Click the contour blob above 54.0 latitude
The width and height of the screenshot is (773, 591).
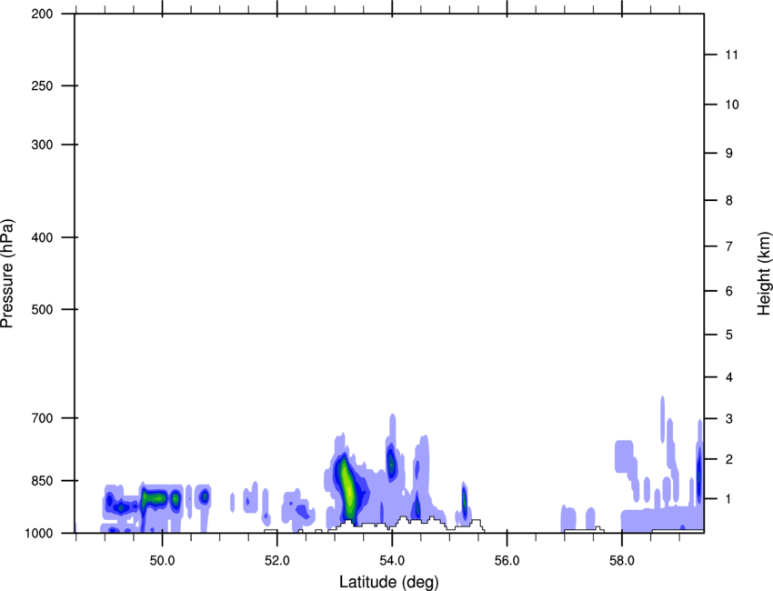tap(391, 463)
